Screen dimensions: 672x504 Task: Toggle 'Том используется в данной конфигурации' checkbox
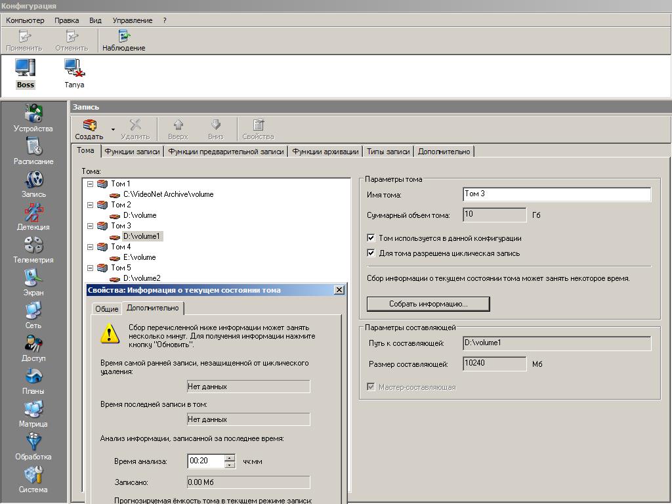click(x=371, y=238)
